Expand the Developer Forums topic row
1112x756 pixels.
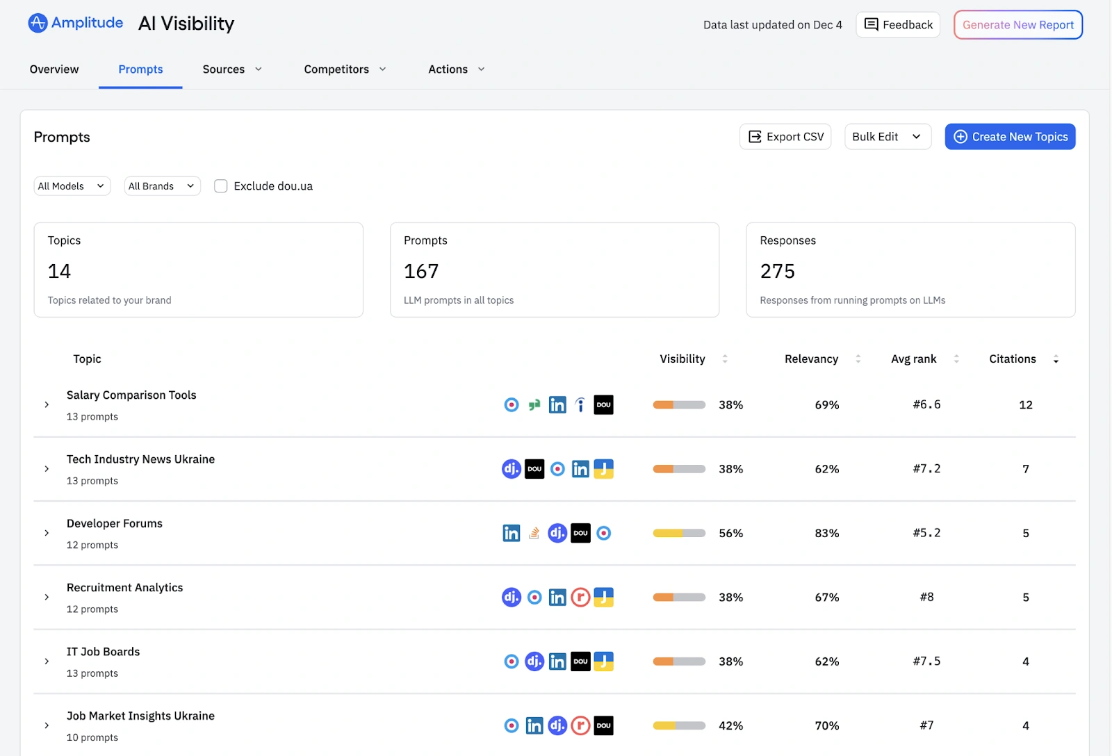pos(47,534)
